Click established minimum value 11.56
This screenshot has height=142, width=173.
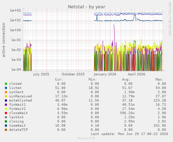coord(94,100)
